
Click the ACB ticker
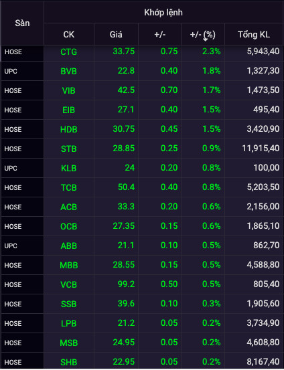click(69, 207)
